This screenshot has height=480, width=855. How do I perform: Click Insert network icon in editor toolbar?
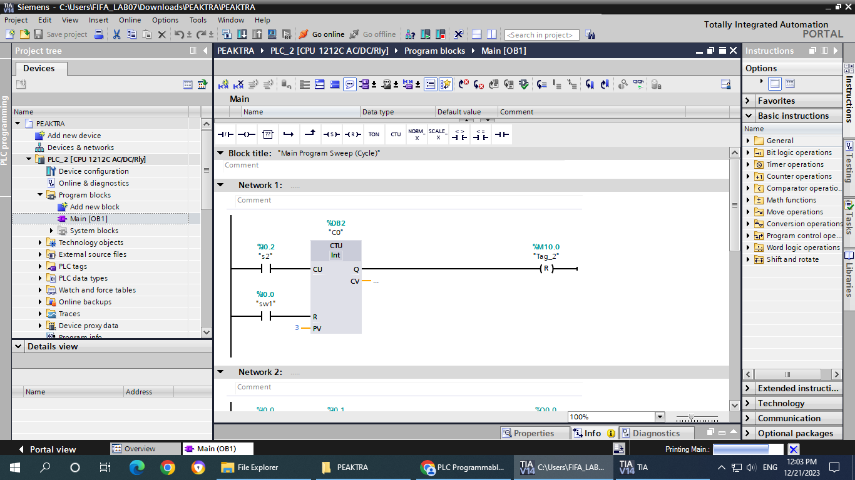[223, 84]
